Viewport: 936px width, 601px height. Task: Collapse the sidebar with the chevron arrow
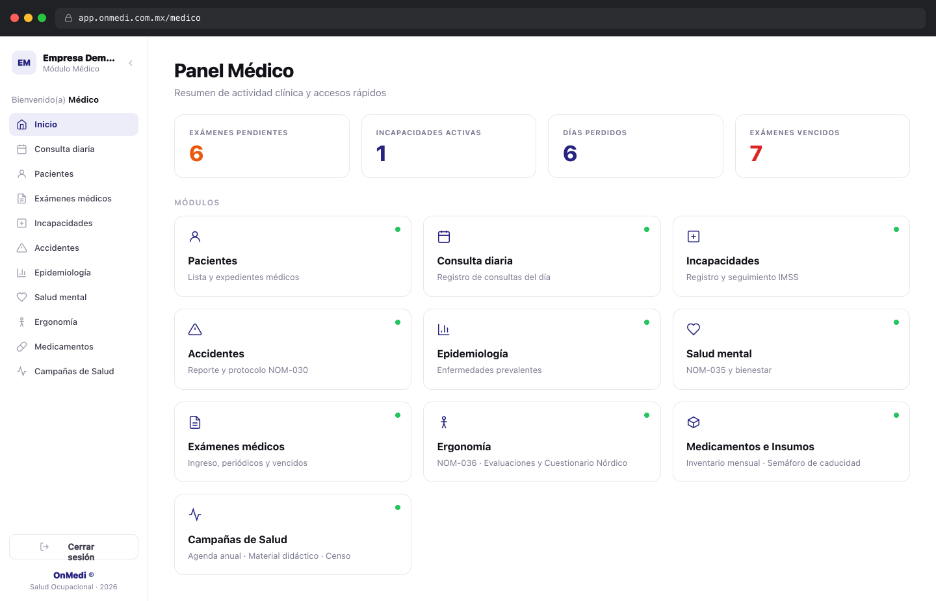pyautogui.click(x=131, y=63)
